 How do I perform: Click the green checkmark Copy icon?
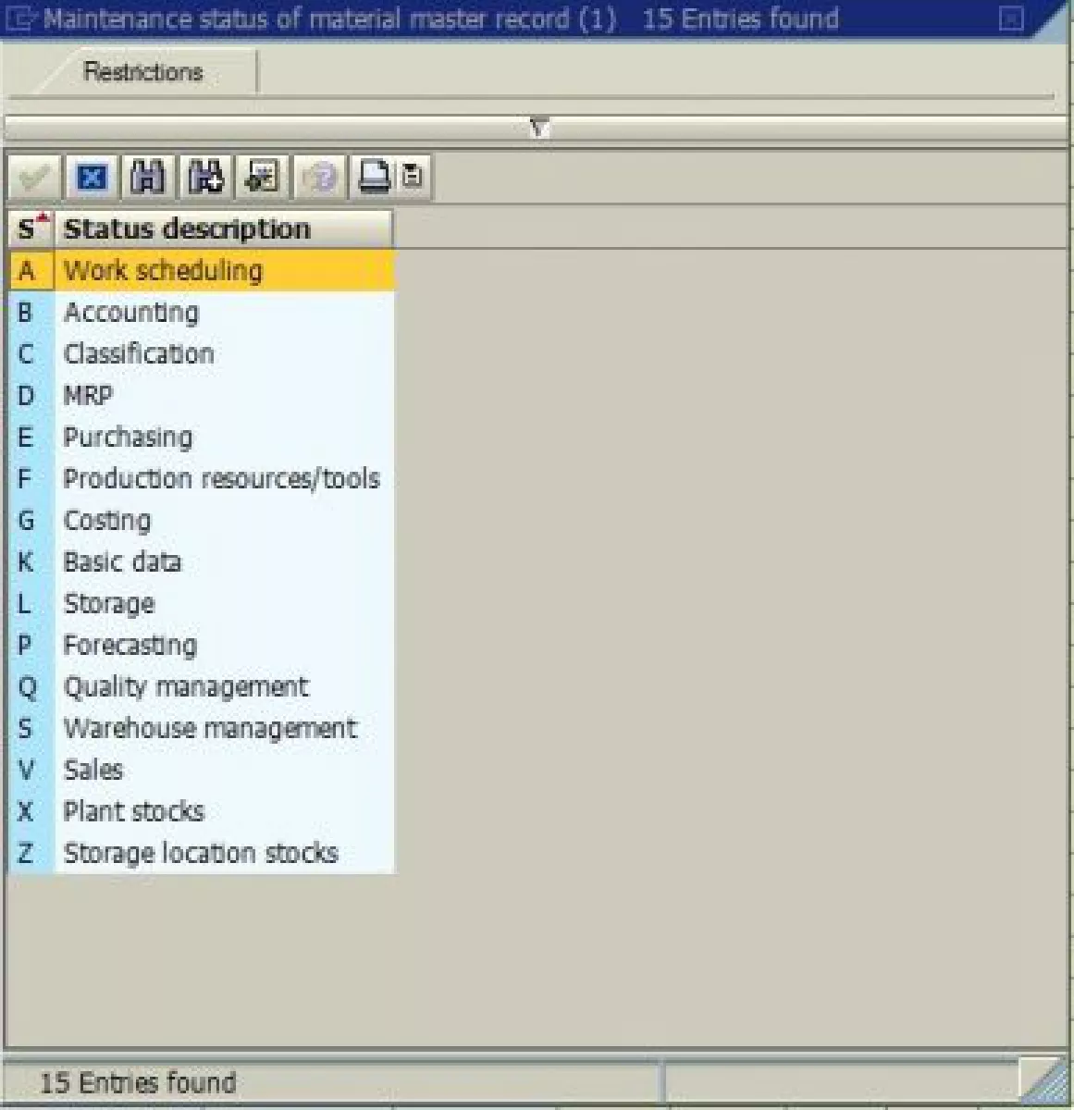pos(34,177)
